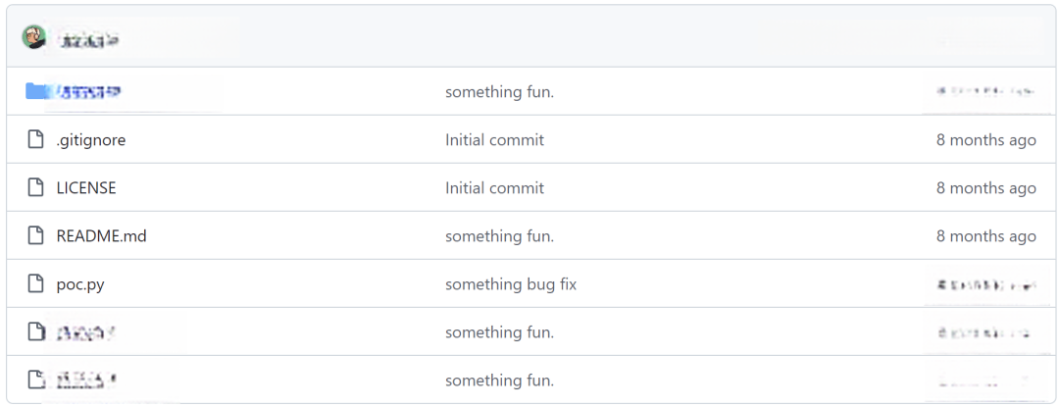Click the folder's 'something fun.' commit message
Image resolution: width=1059 pixels, height=407 pixels.
[x=499, y=92]
